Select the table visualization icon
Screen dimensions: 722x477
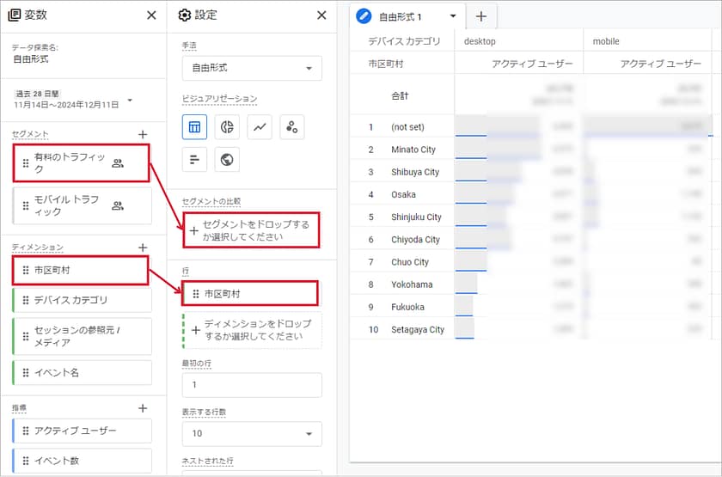point(194,127)
